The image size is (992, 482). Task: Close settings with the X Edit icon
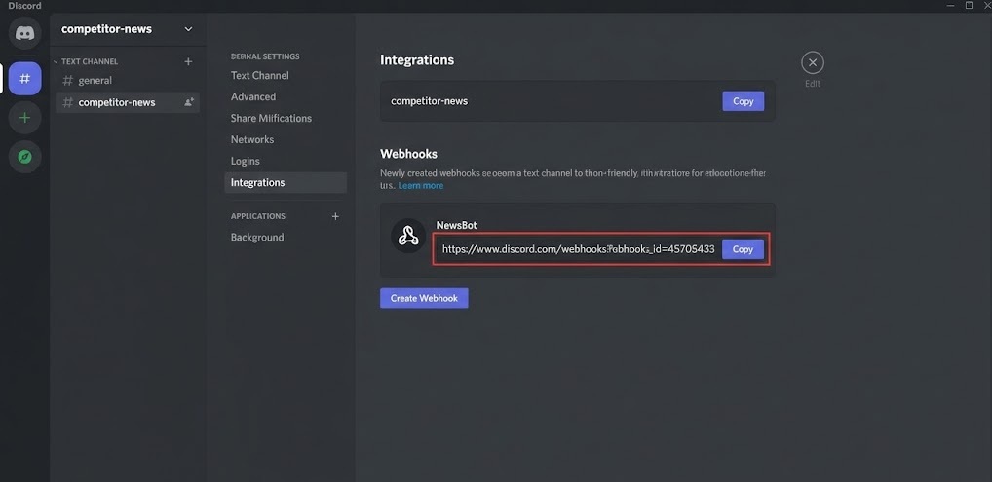(812, 63)
